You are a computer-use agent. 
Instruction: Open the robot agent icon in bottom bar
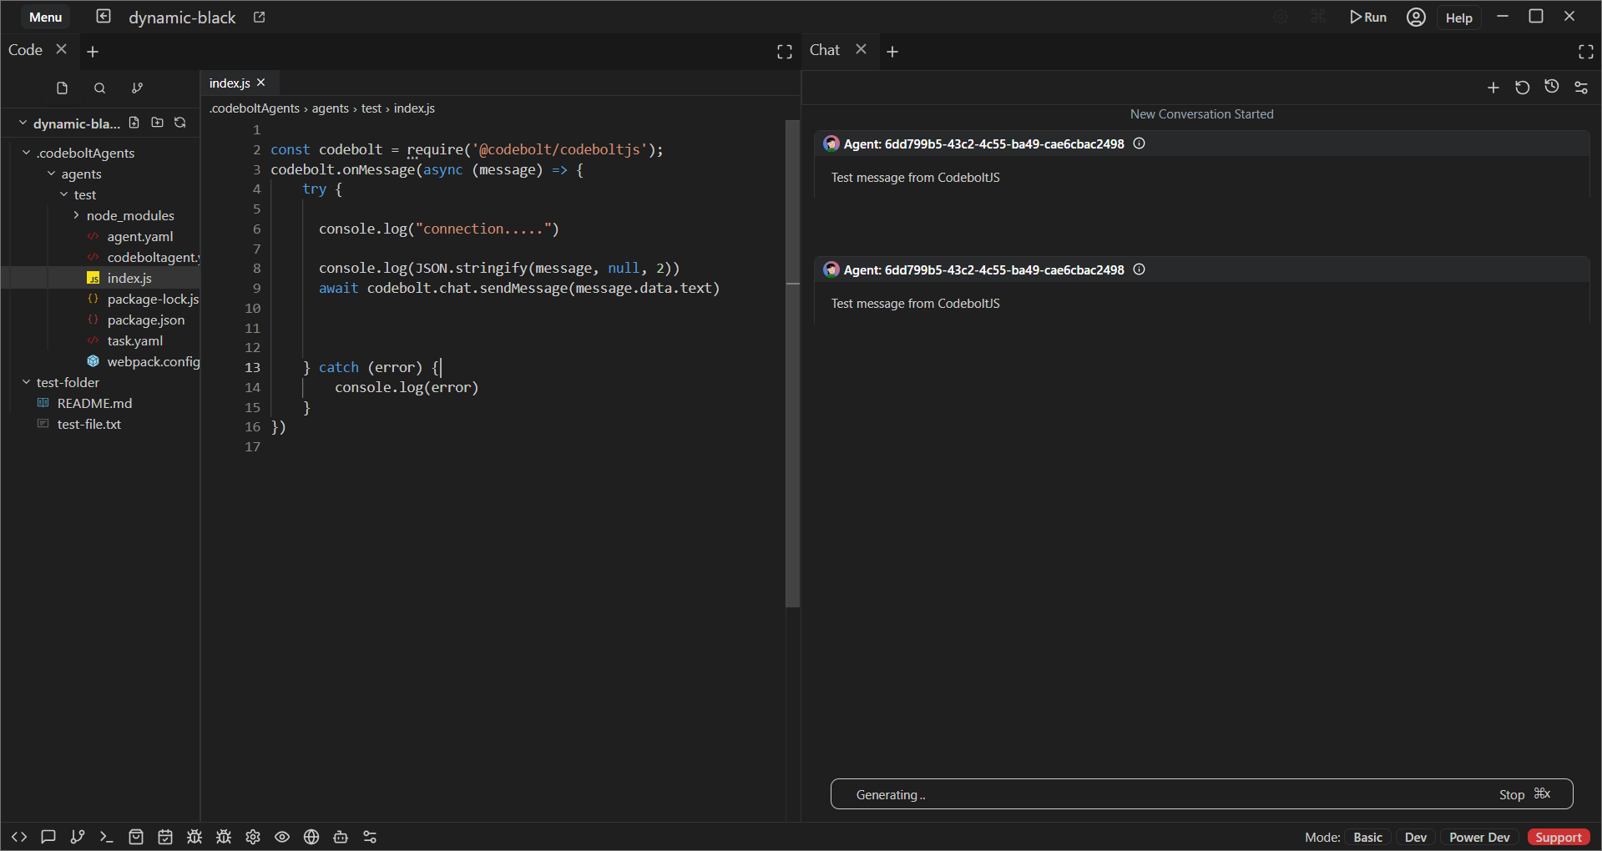(341, 837)
